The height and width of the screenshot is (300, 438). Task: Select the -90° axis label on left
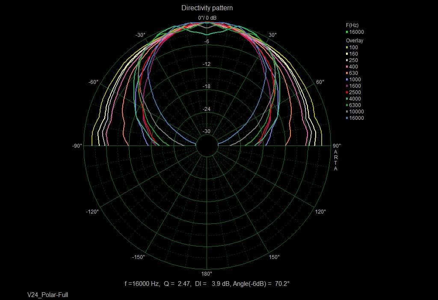77,146
